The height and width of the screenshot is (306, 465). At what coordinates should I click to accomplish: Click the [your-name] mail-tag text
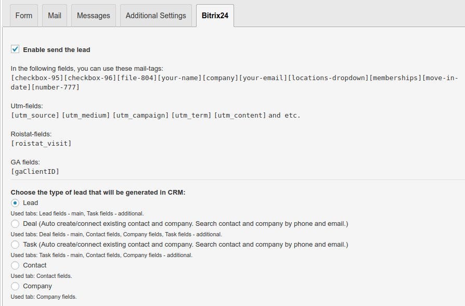pyautogui.click(x=179, y=78)
